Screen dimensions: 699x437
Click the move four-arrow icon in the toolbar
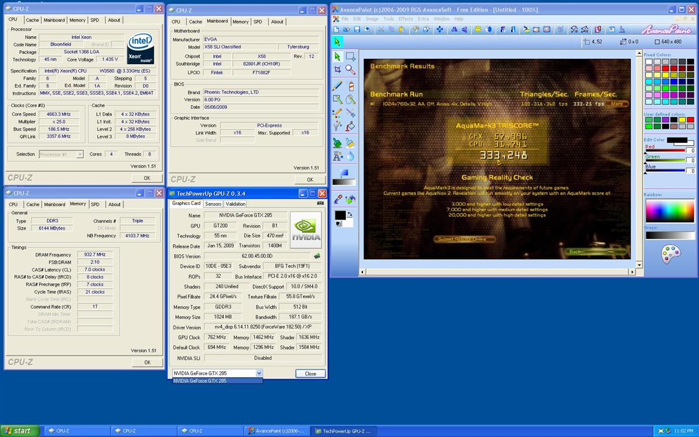point(440,29)
